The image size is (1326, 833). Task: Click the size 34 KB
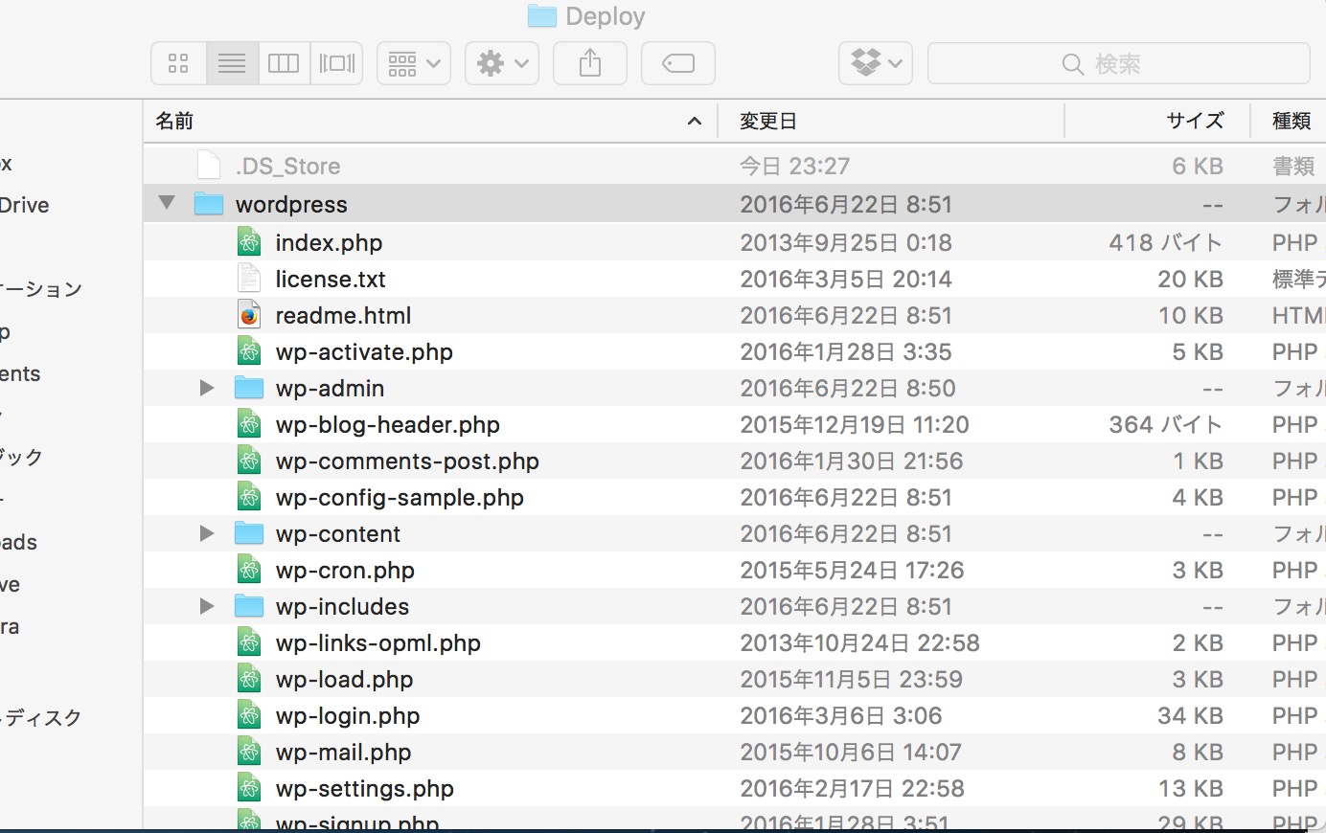(1190, 716)
